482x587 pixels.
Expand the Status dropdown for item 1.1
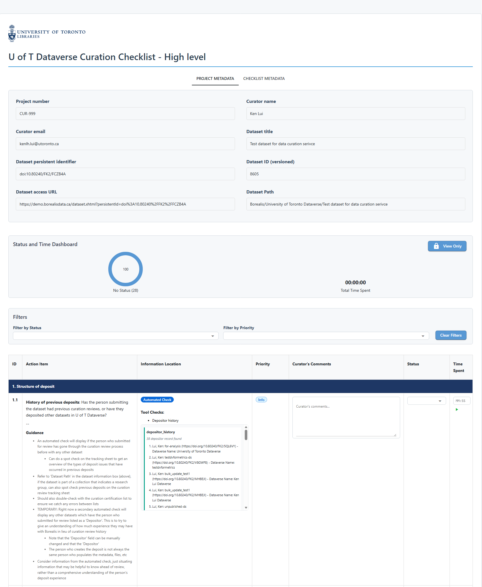coord(426,401)
